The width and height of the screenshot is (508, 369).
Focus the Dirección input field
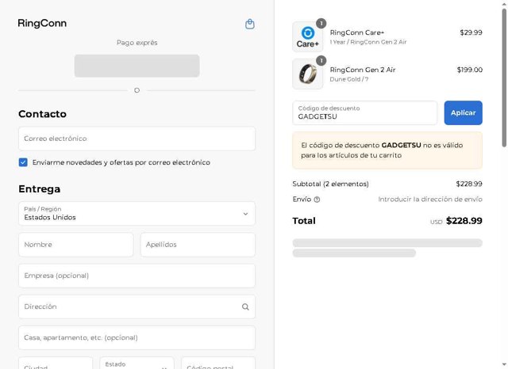(137, 306)
